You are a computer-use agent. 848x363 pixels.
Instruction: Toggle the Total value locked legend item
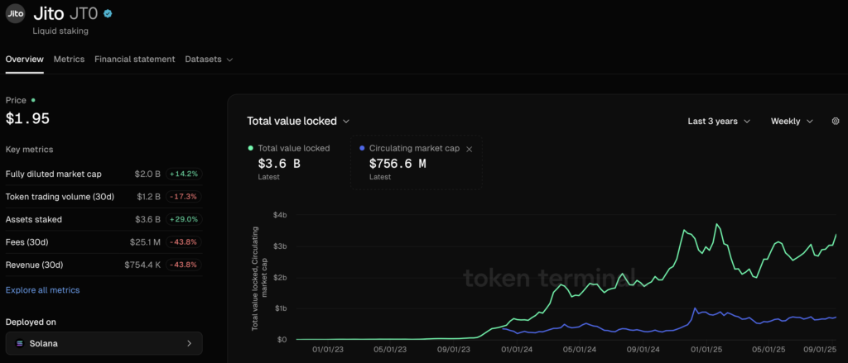pos(289,147)
